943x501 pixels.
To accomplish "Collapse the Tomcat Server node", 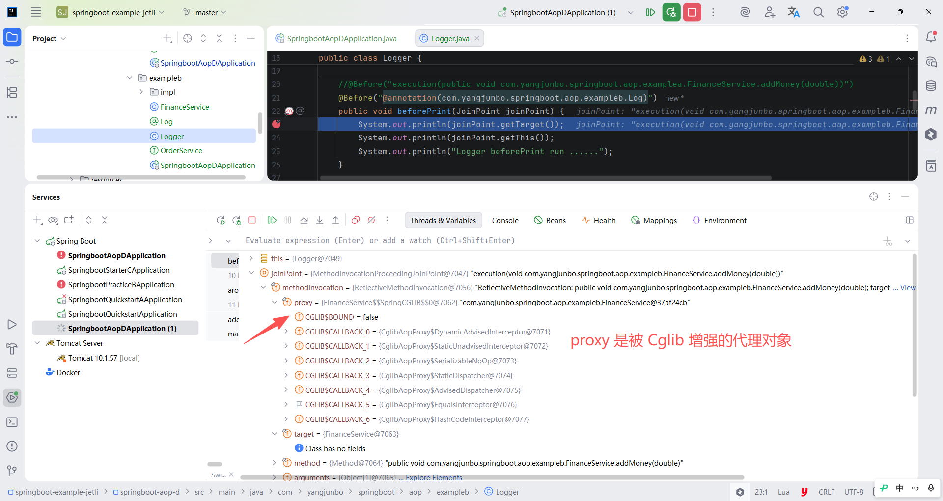I will point(37,343).
